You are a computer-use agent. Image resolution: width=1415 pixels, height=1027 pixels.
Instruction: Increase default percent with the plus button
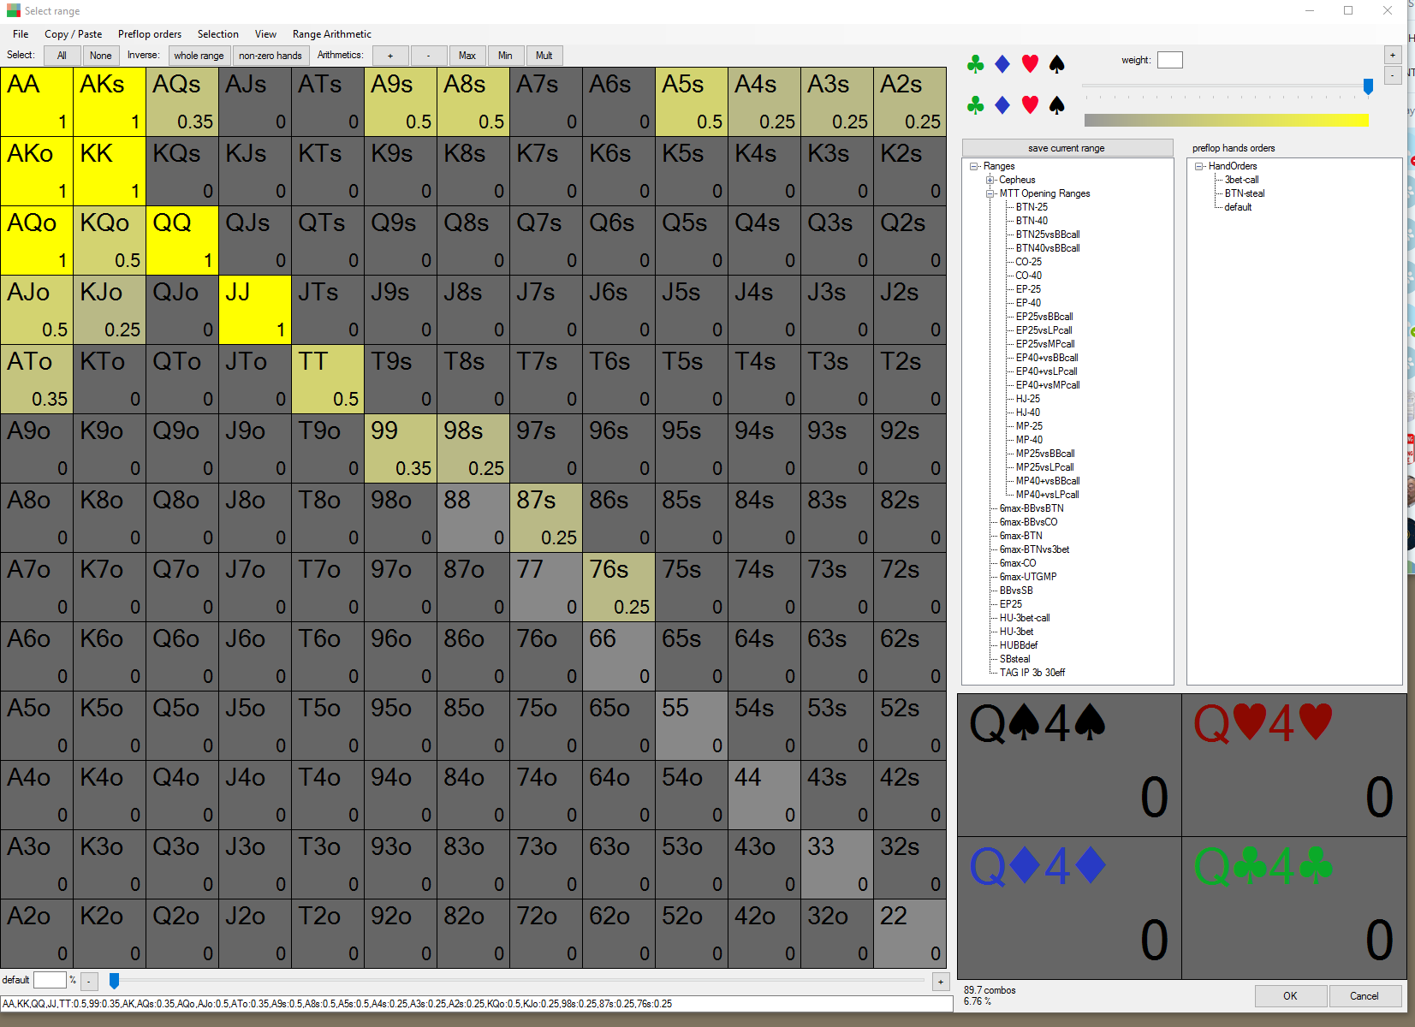(941, 982)
